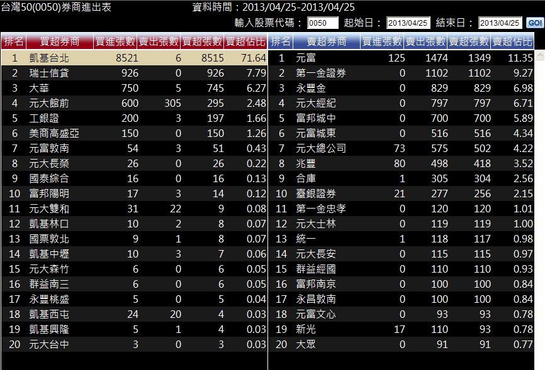Select broker 元大森竹 row
545x370 pixels.
[134, 269]
